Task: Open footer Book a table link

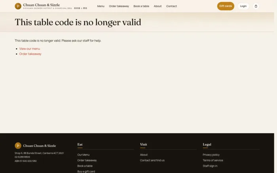Action: (85, 166)
